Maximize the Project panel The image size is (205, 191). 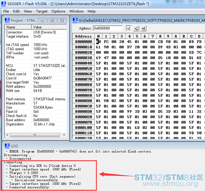pyautogui.click(x=52, y=21)
